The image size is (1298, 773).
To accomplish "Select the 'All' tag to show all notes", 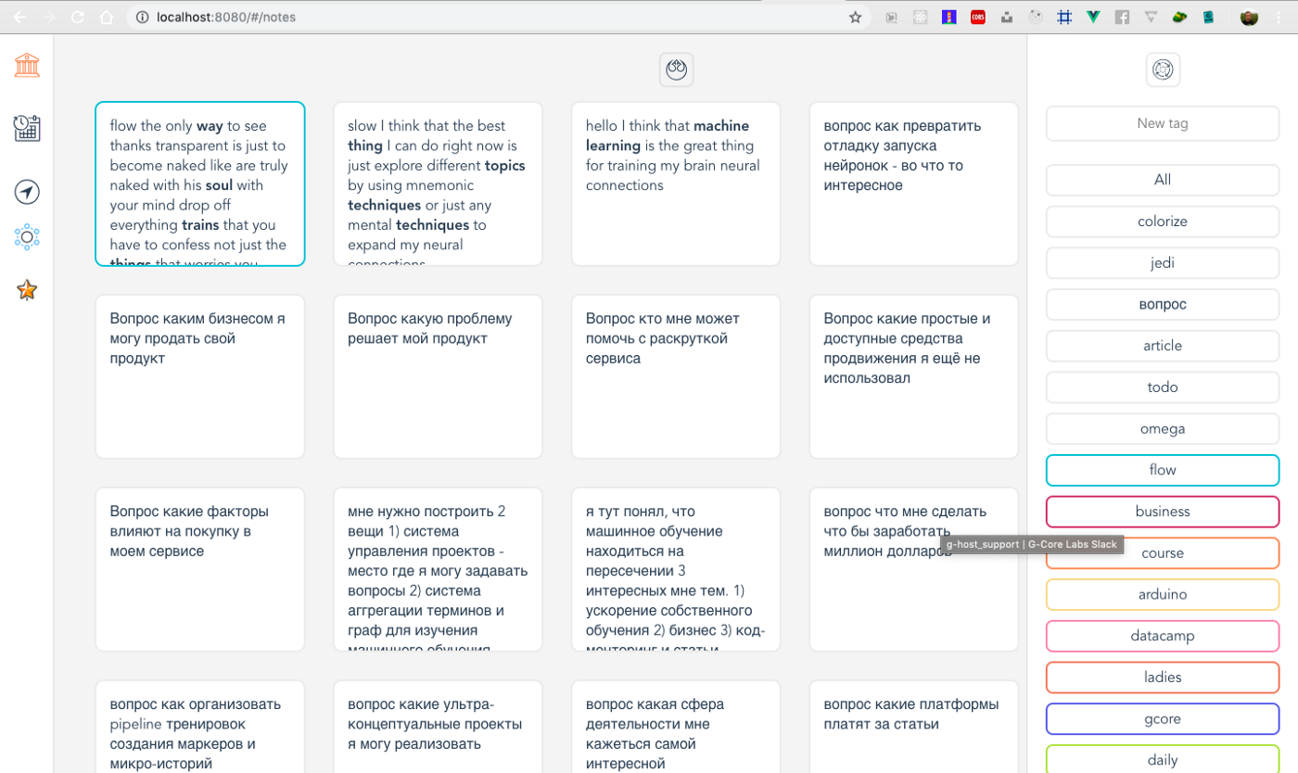I will click(1162, 180).
